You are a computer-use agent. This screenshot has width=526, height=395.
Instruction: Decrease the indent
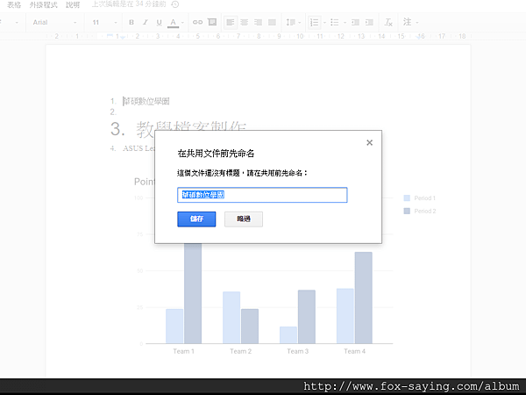click(x=355, y=22)
